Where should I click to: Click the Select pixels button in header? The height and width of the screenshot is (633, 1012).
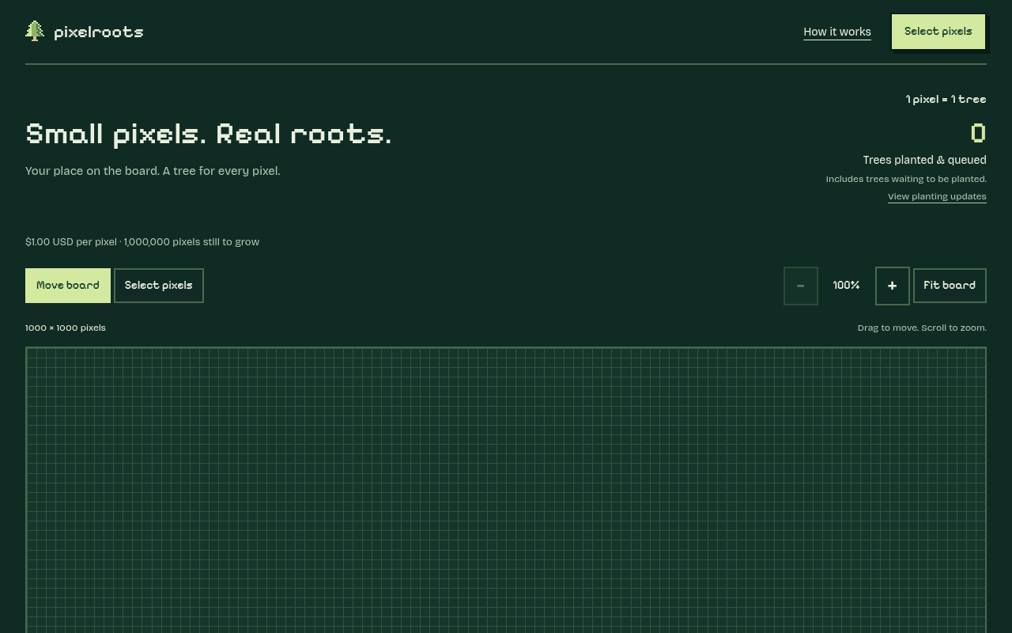click(938, 32)
